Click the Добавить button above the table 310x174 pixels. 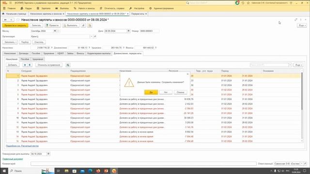coord(13,65)
